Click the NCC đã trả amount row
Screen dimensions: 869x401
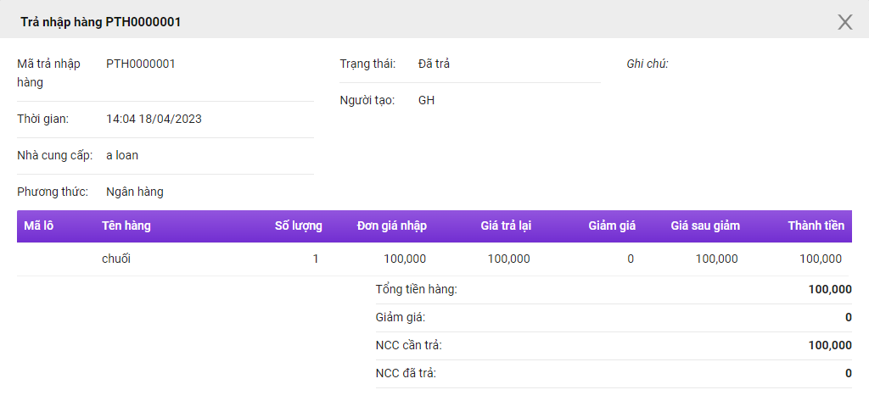(614, 374)
